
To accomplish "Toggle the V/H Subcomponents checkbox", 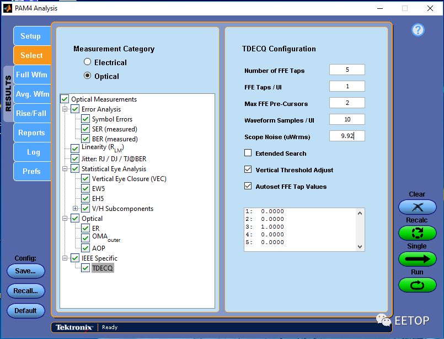I will pos(85,208).
